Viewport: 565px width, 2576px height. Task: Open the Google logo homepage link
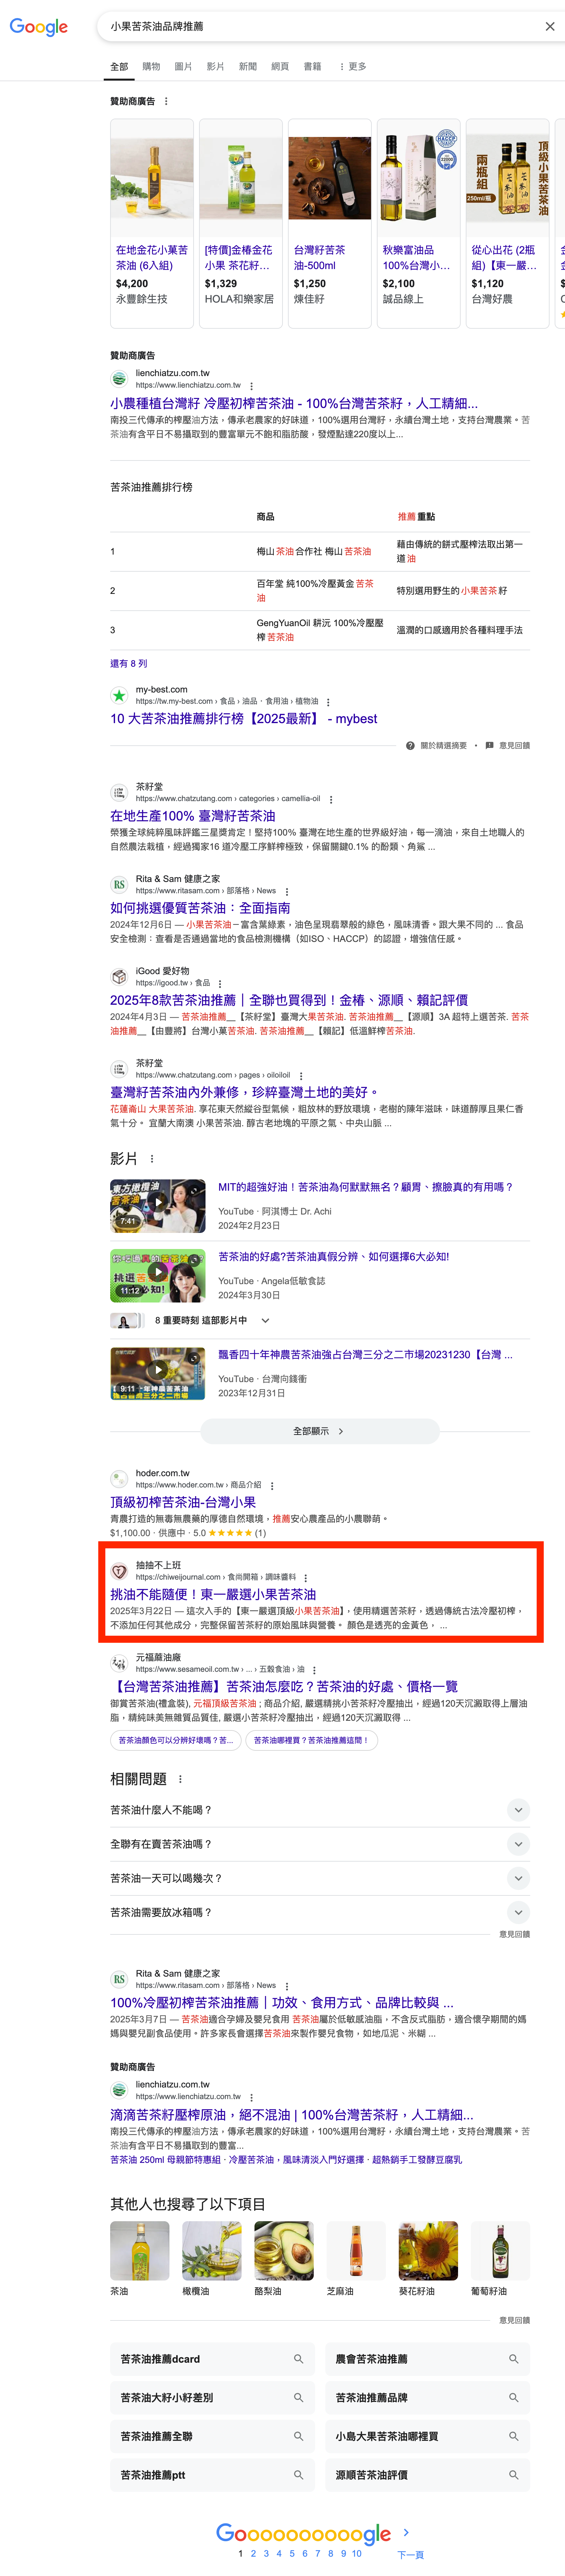pyautogui.click(x=39, y=27)
